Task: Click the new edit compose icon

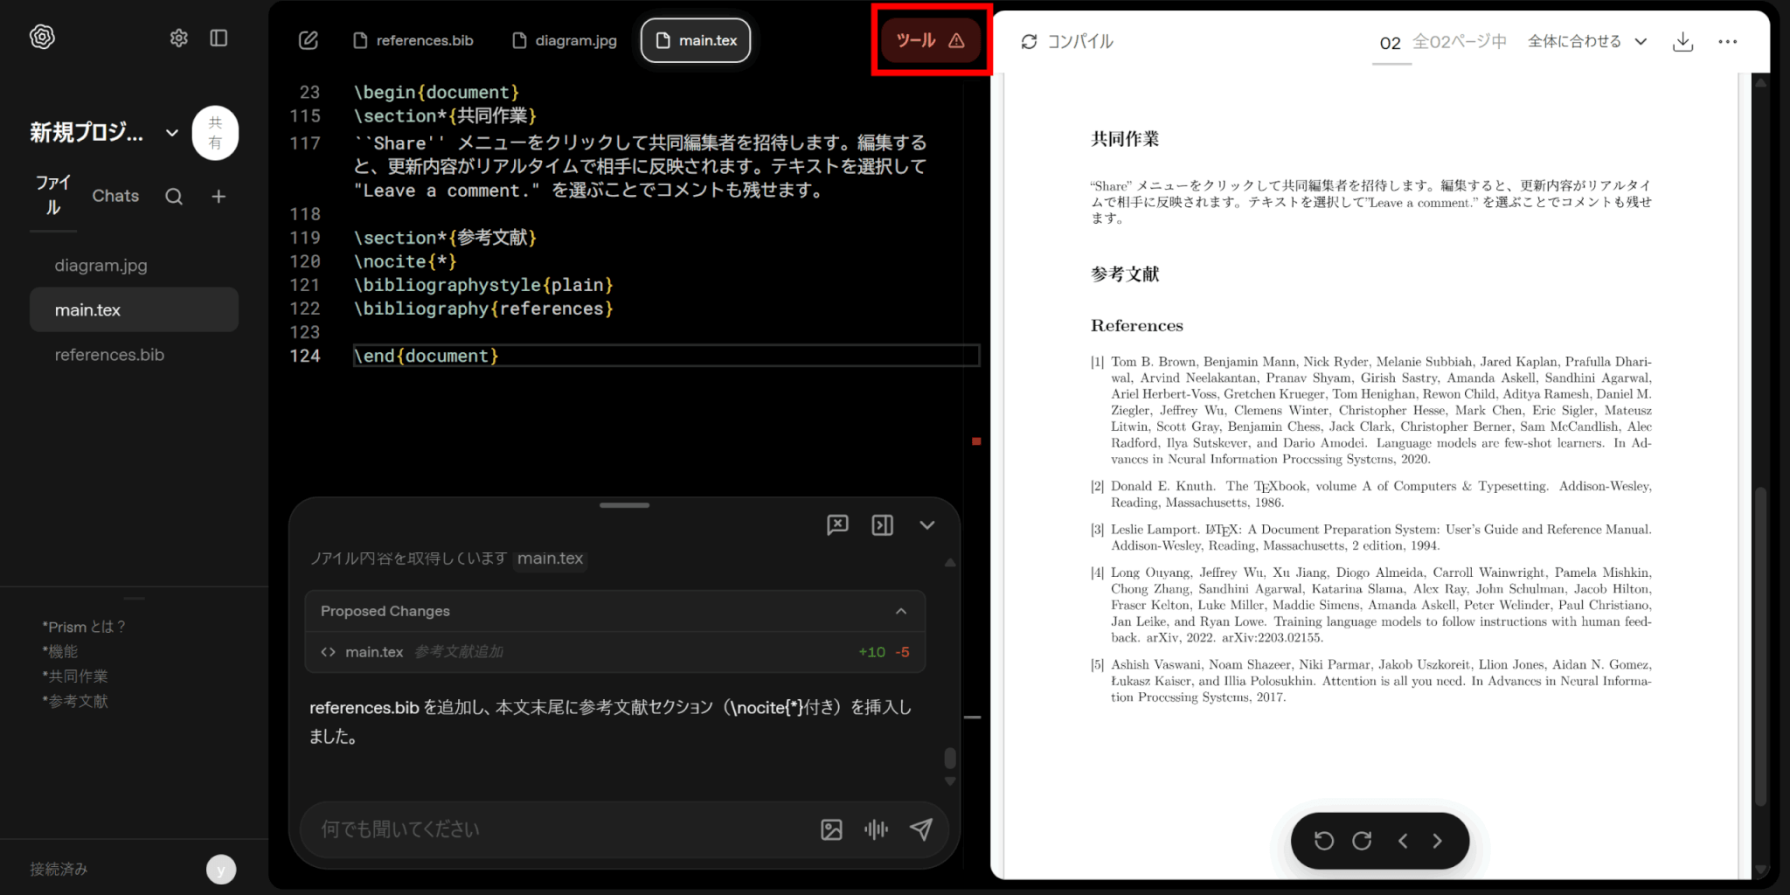Action: [309, 40]
